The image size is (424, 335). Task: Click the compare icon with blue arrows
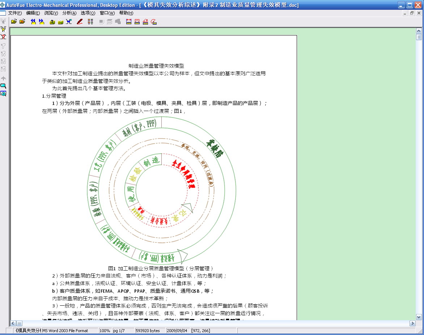[x=69, y=22]
